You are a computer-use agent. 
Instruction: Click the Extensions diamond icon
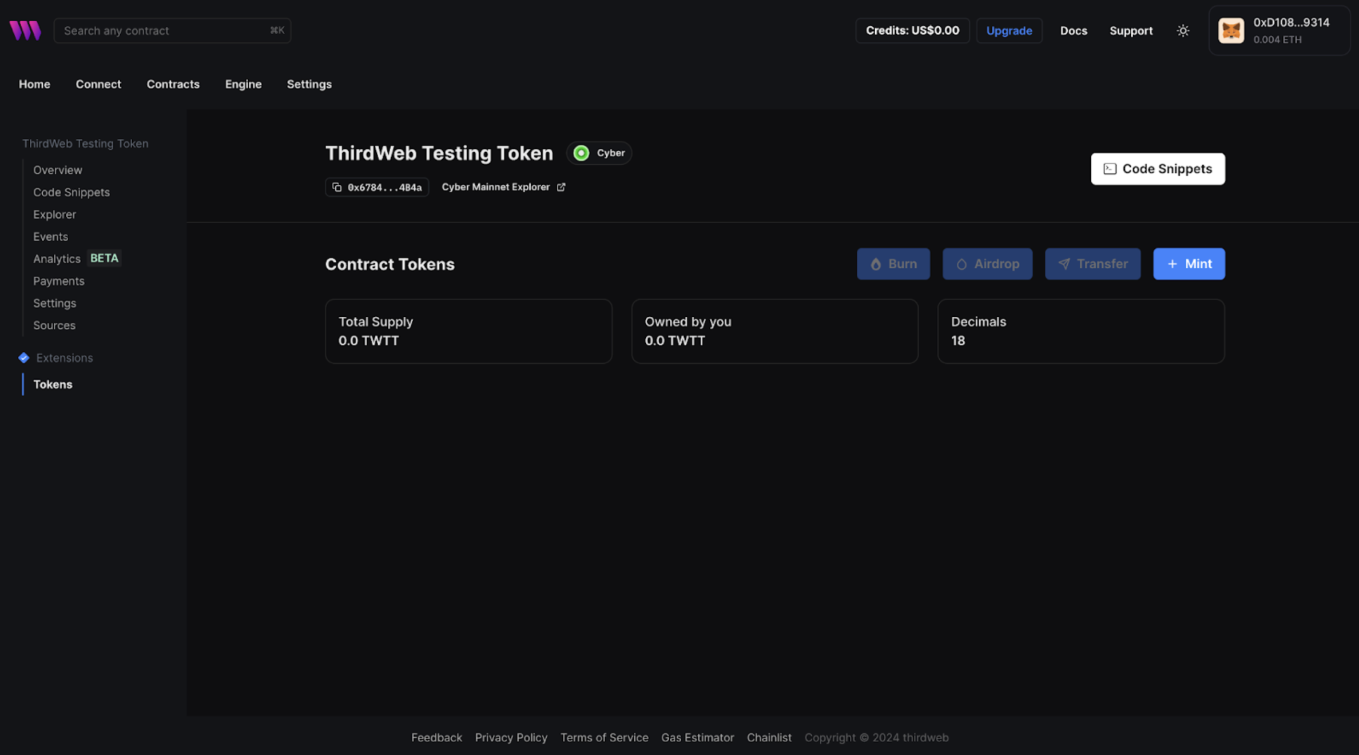(x=24, y=358)
